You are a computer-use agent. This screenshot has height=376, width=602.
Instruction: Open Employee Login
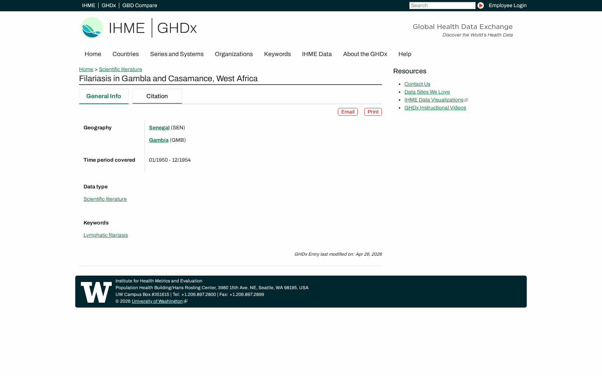point(508,5)
